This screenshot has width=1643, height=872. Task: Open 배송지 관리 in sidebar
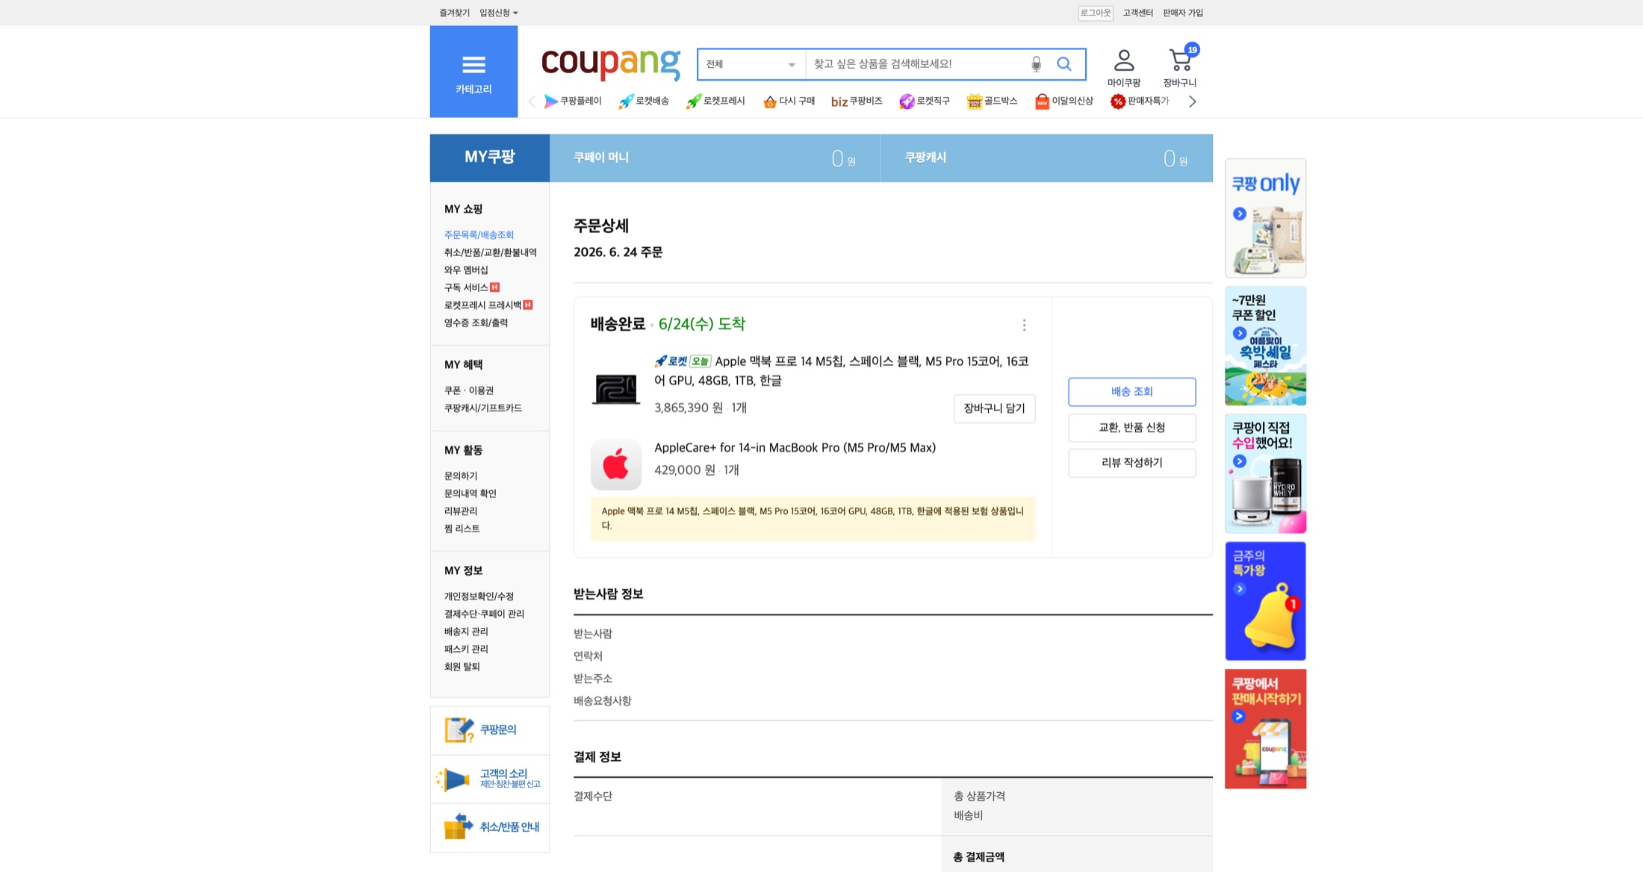click(x=466, y=632)
